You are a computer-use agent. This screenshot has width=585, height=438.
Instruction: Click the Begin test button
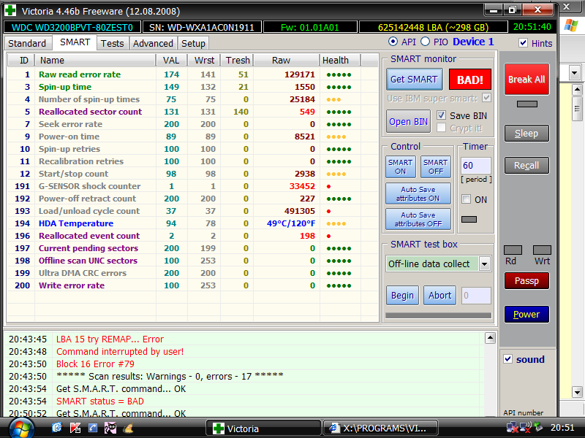coord(402,296)
